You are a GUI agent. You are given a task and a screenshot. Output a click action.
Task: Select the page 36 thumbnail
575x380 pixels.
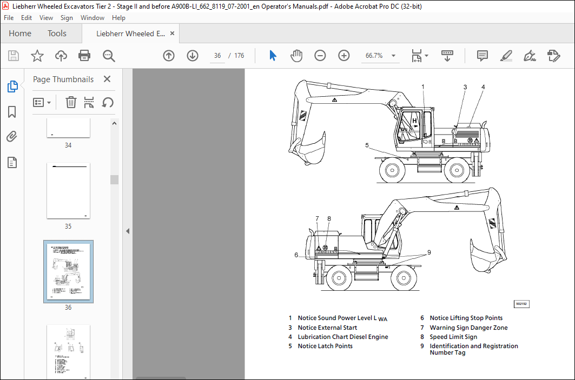click(68, 271)
